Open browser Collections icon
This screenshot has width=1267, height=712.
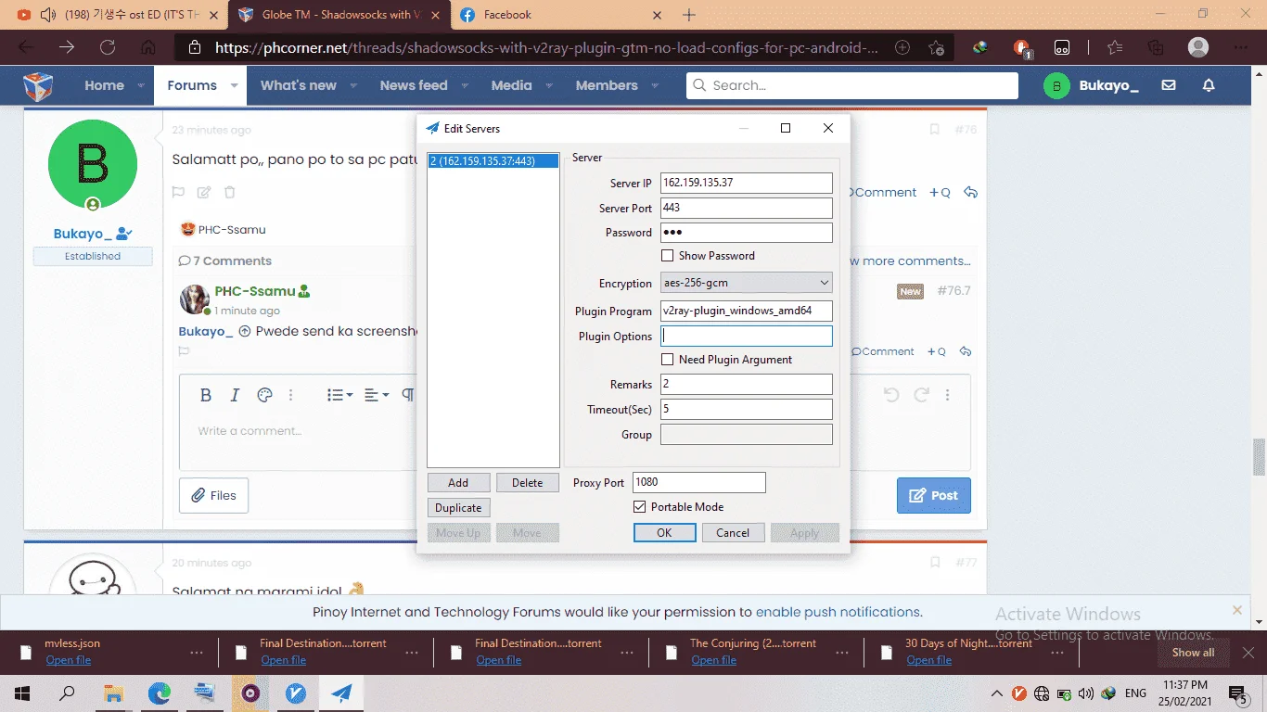[x=1155, y=47]
